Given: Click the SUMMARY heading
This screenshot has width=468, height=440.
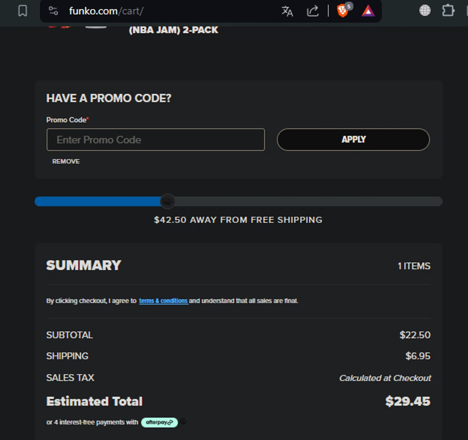Looking at the screenshot, I should coord(84,265).
